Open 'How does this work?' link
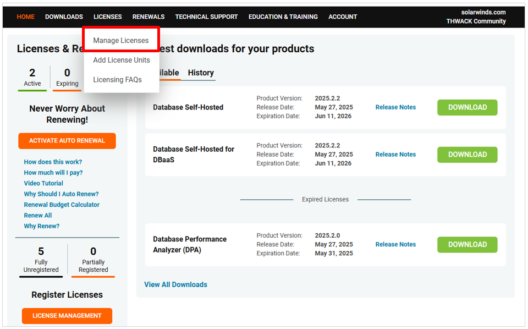528x329 pixels. pos(53,162)
